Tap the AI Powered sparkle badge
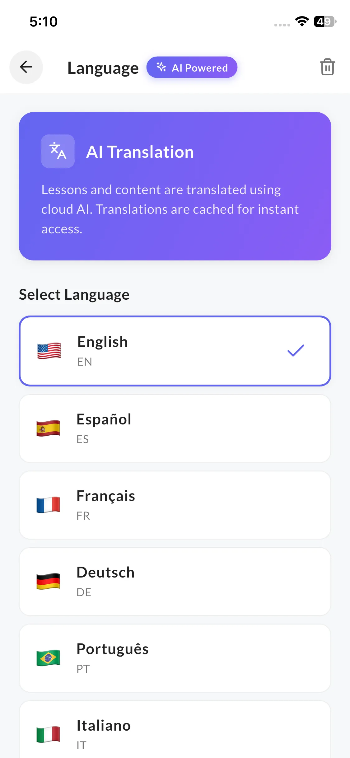This screenshot has height=758, width=350. (x=192, y=68)
